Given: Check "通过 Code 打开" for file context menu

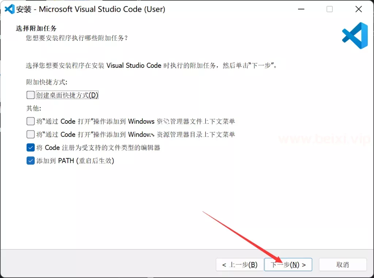Looking at the screenshot, I should pyautogui.click(x=31, y=121).
